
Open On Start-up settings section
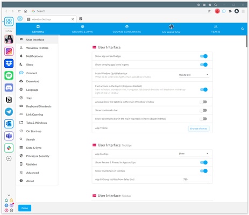pyautogui.click(x=37, y=131)
